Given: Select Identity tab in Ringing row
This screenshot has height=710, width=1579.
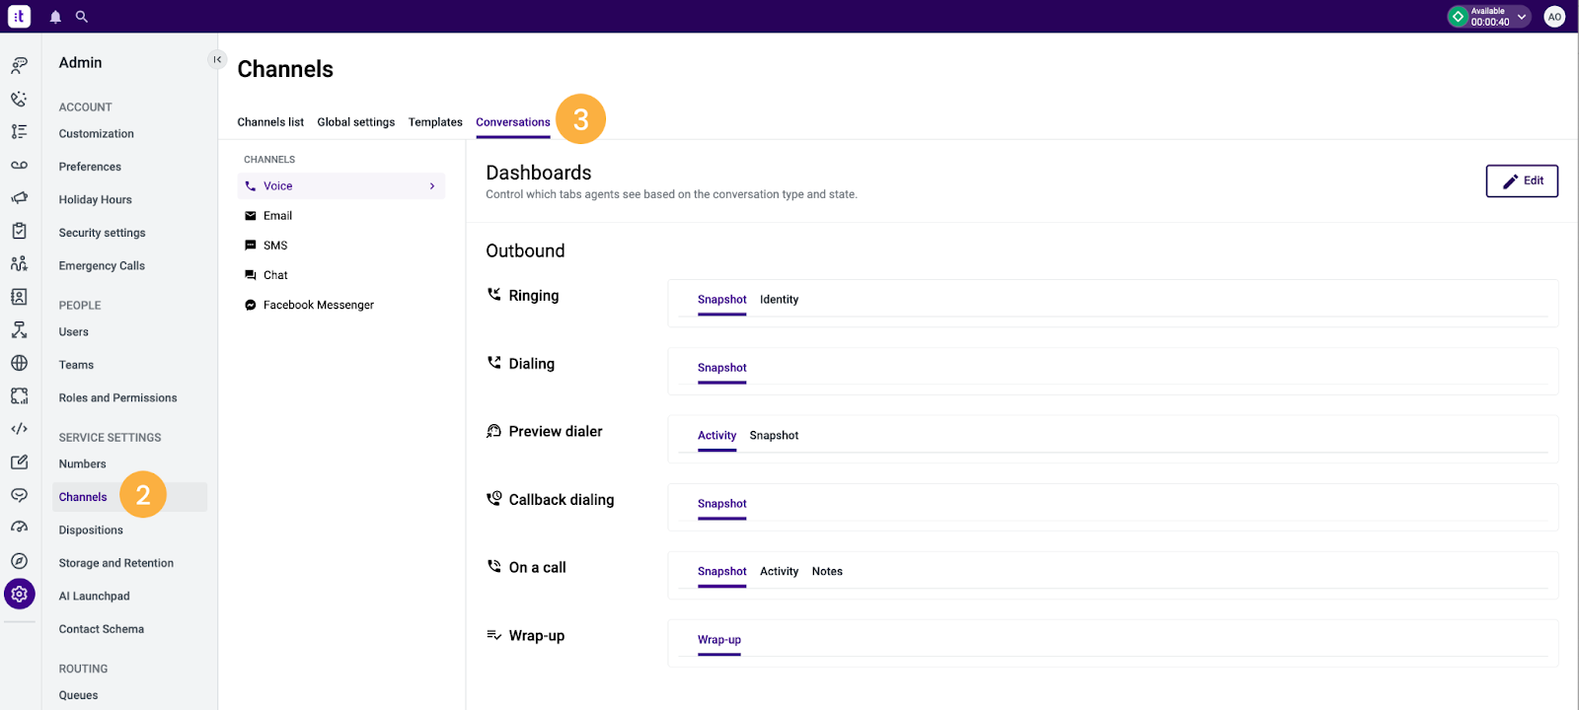Looking at the screenshot, I should (x=779, y=300).
